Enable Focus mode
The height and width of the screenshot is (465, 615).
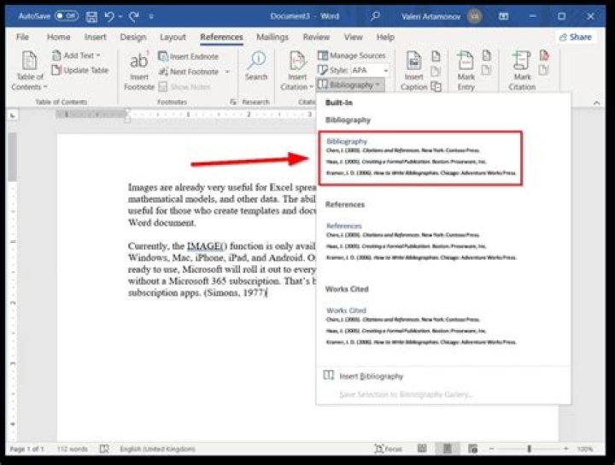[x=388, y=449]
